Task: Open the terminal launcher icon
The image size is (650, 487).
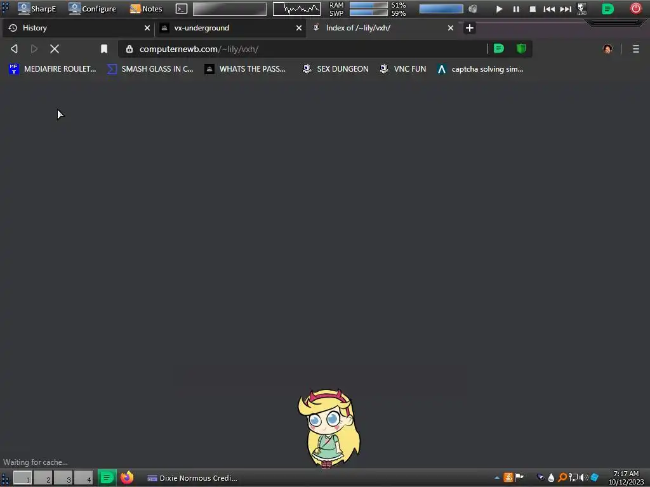Action: click(x=181, y=9)
